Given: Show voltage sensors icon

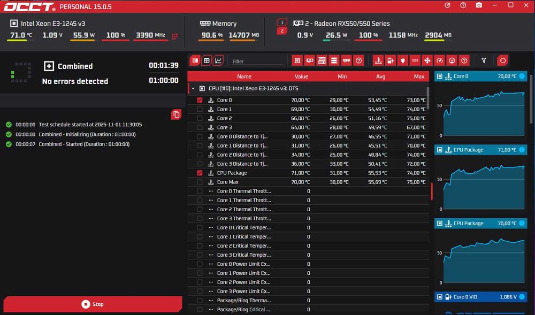Looking at the screenshot, I should tap(391, 60).
